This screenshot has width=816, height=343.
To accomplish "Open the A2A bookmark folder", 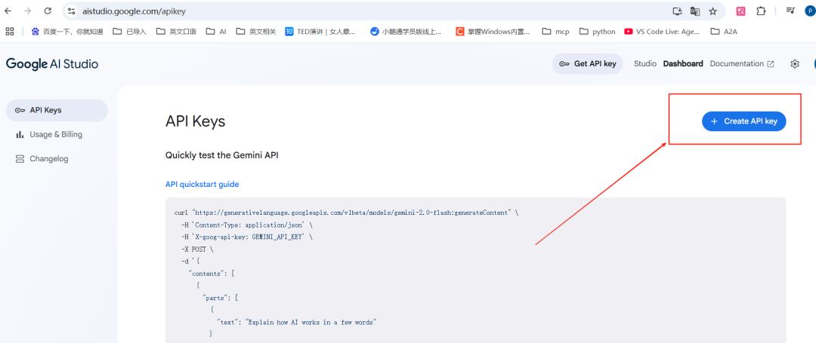I will point(724,32).
